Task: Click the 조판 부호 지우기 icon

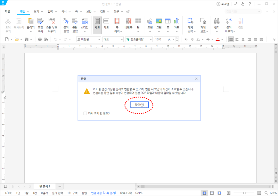Action: click(x=51, y=21)
